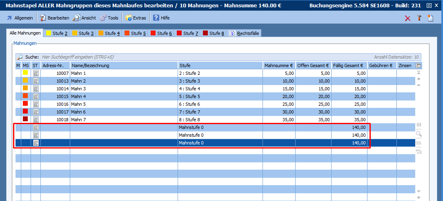Click the hammer tool icon
Screen dimensions: 443x201
419,18
